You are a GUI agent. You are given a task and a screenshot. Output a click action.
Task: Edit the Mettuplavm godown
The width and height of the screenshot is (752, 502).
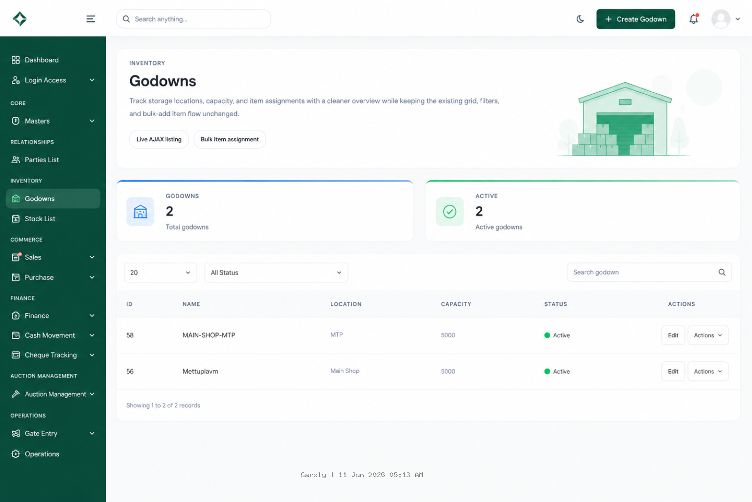click(673, 371)
